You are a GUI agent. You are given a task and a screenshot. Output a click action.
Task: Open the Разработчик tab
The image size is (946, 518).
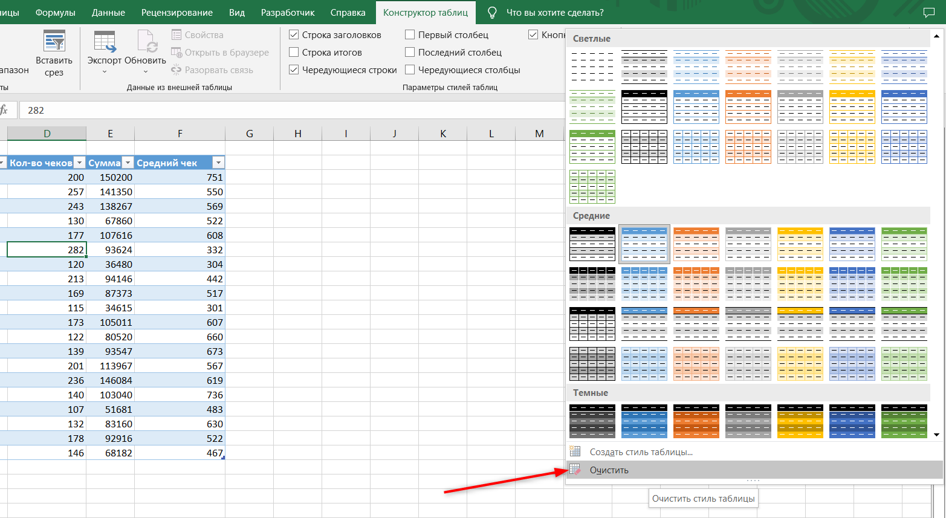[288, 12]
